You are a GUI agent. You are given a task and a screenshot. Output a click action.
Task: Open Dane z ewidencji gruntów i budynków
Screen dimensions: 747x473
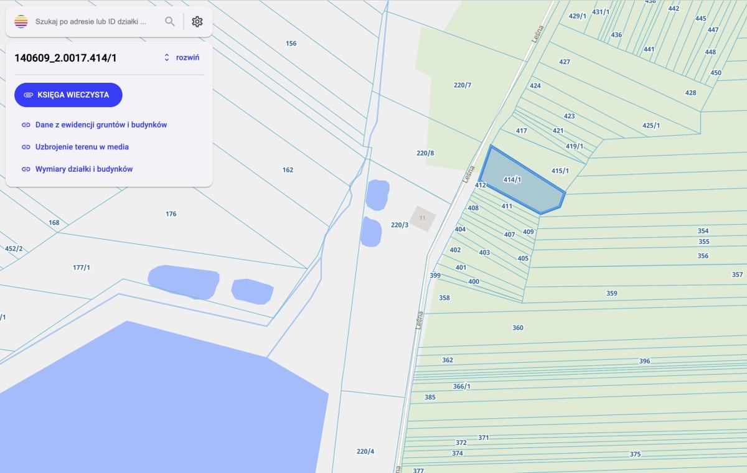(101, 124)
